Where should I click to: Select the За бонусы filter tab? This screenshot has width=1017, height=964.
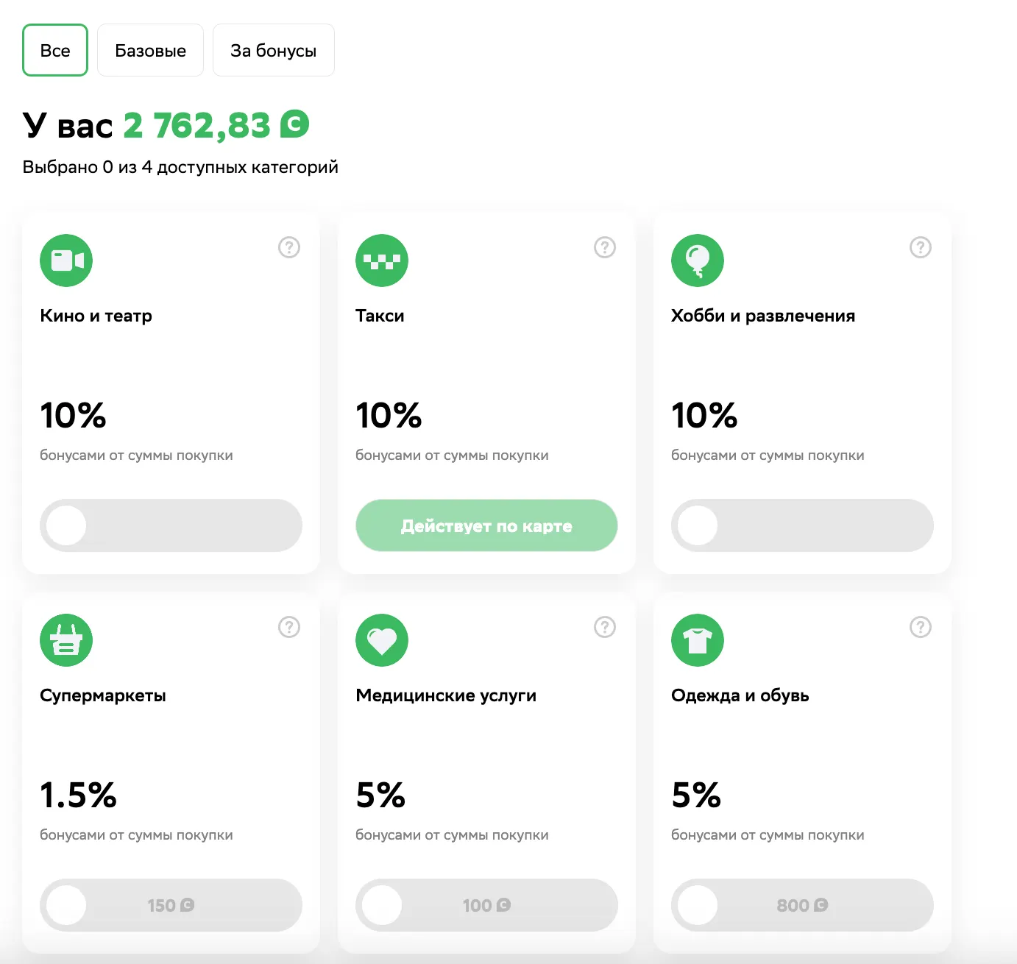pyautogui.click(x=273, y=51)
